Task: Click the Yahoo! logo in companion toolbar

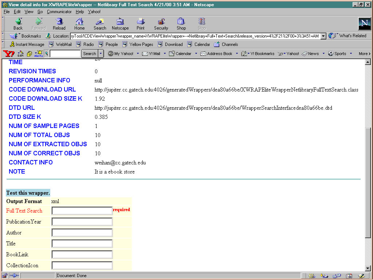Action: click(9, 54)
